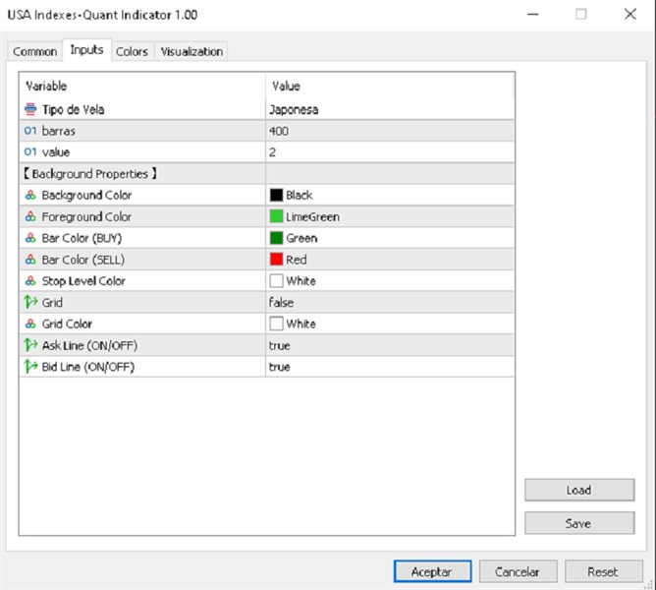
Task: Click the integer icon beside value
Action: [x=30, y=152]
